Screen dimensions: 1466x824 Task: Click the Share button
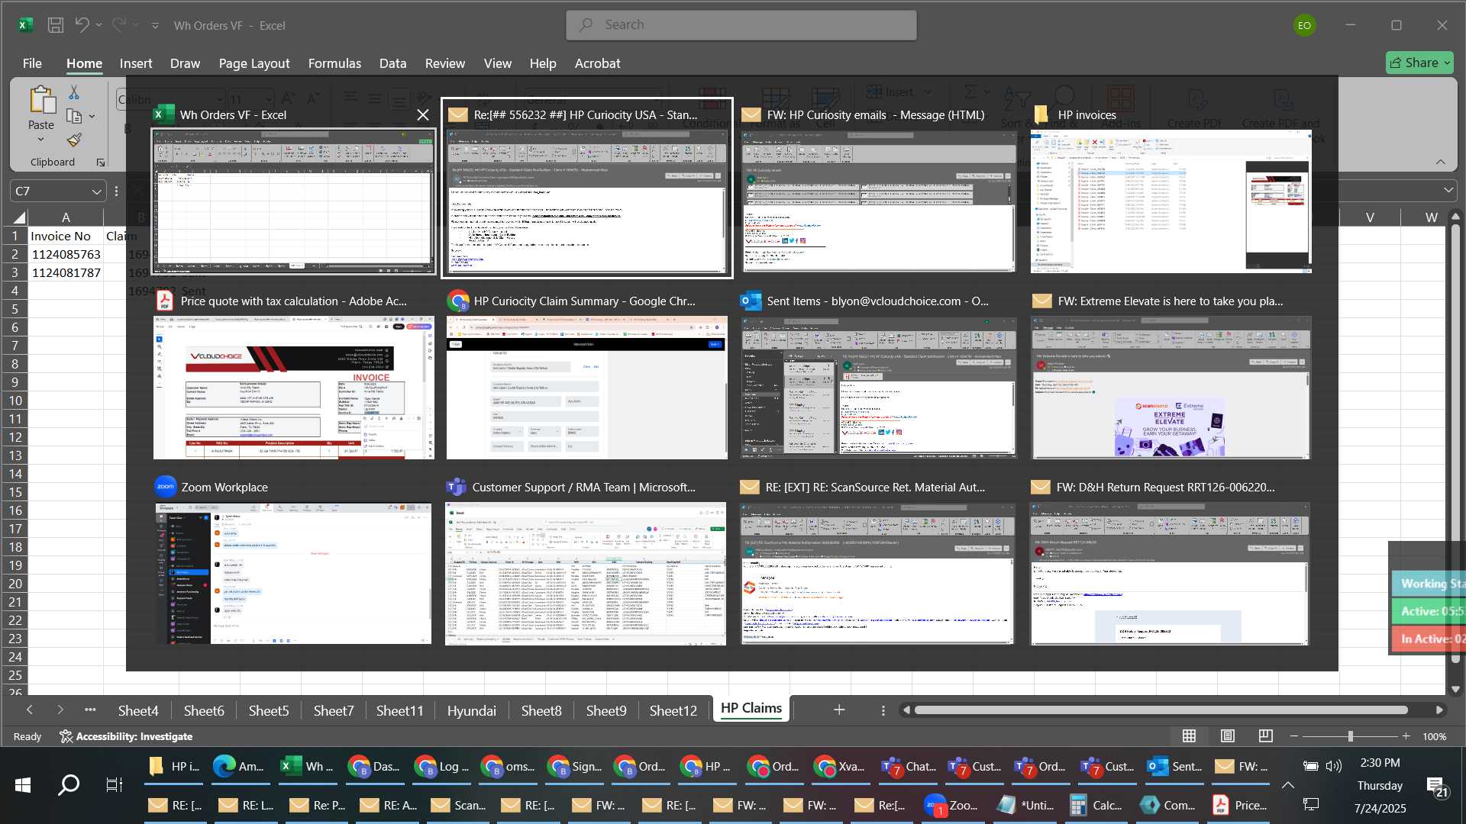(x=1419, y=63)
